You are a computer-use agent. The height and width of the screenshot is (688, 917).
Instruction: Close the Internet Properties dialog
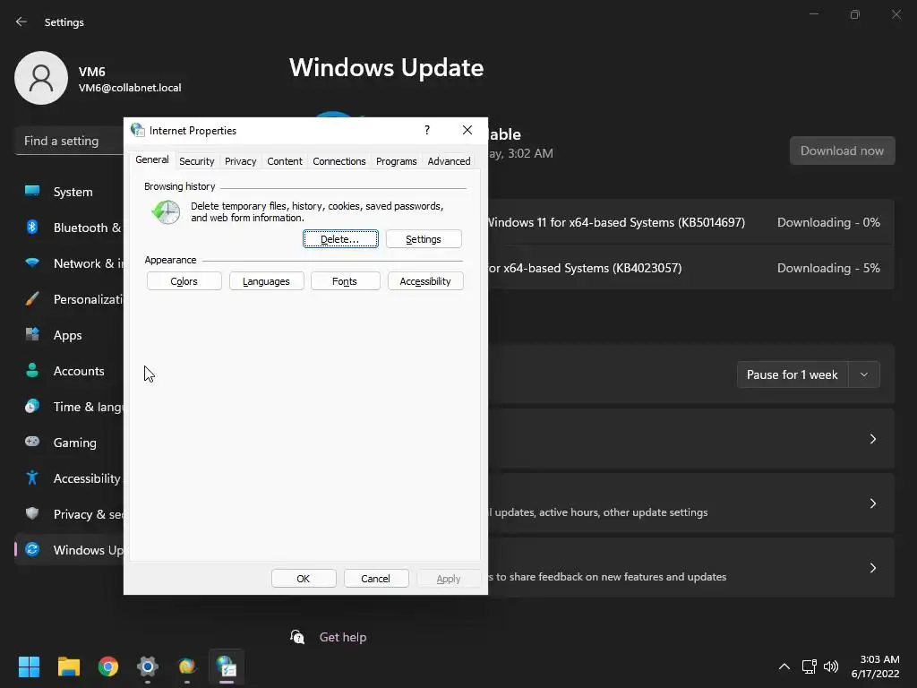tap(467, 130)
